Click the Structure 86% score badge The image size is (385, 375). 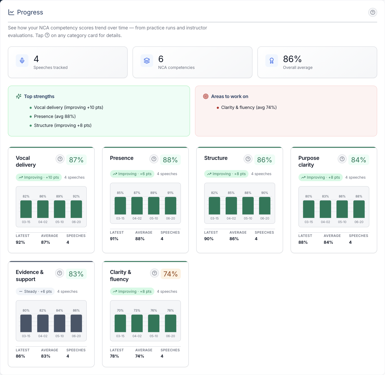pos(265,160)
